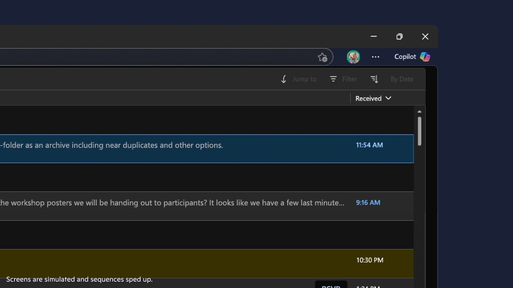
Task: Click the RSVP button on the bottom message
Action: pos(331,284)
